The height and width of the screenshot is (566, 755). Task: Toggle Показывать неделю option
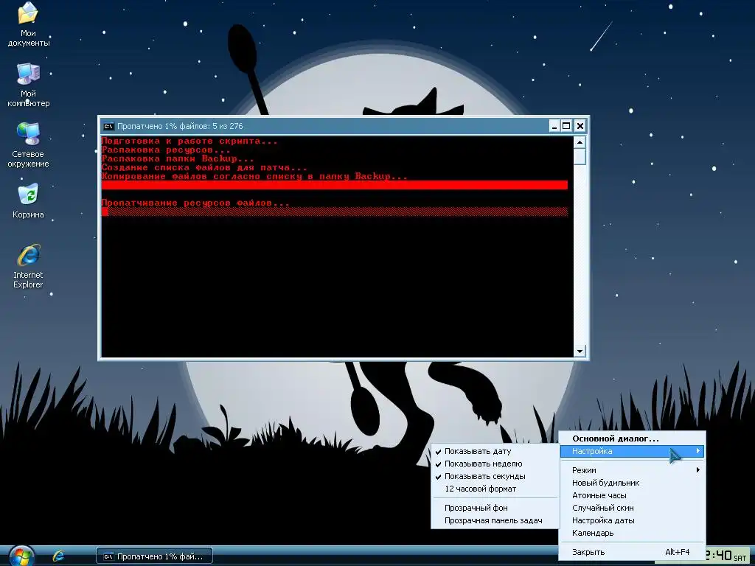coord(495,464)
